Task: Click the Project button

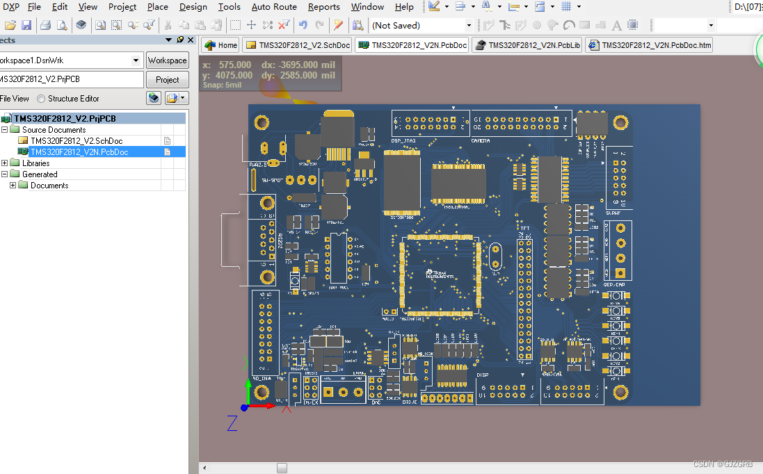Action: (x=167, y=79)
